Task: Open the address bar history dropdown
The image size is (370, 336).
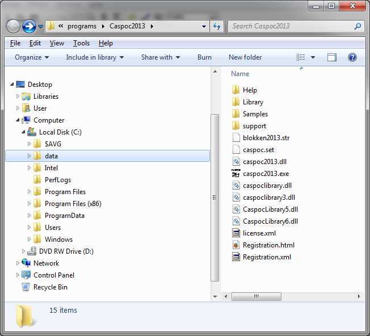Action: coord(204,26)
